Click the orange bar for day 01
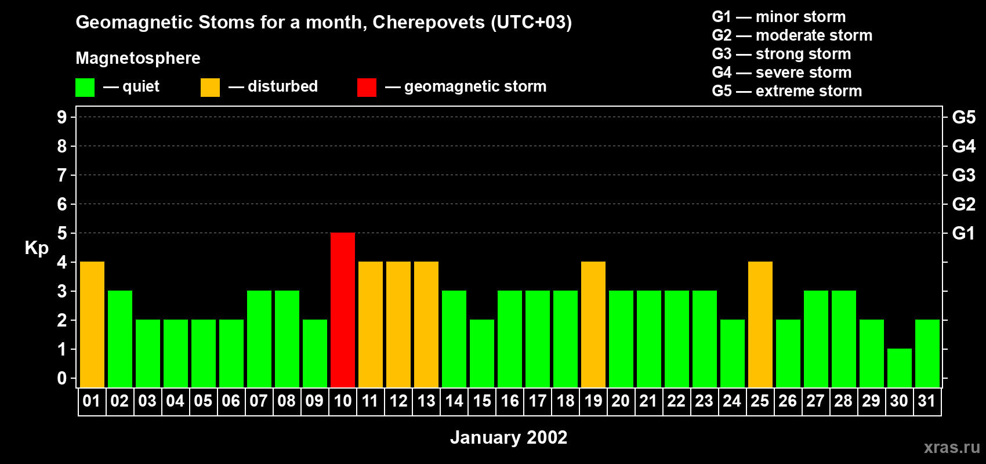Image resolution: width=986 pixels, height=464 pixels. 92,324
